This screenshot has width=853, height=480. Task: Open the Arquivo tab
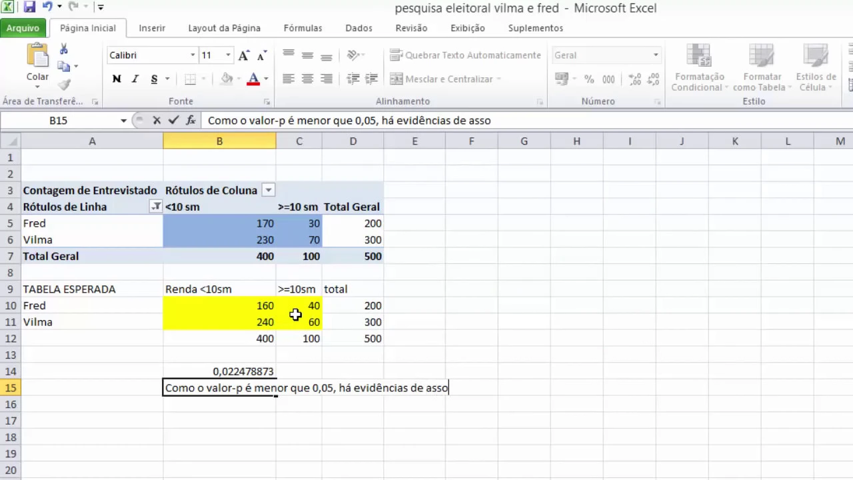click(23, 28)
